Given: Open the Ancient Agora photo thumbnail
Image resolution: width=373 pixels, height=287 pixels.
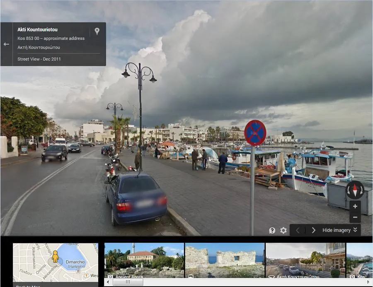Looking at the screenshot, I should [x=144, y=260].
